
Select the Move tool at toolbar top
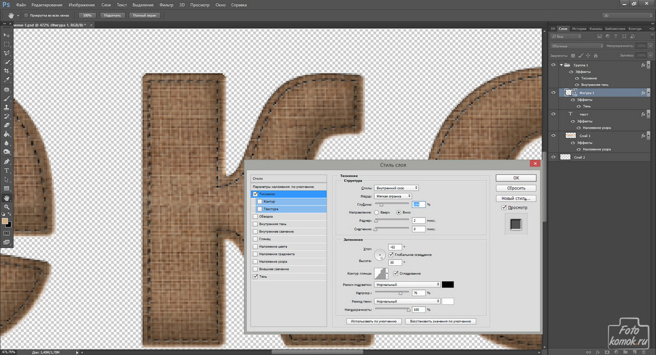[x=6, y=35]
